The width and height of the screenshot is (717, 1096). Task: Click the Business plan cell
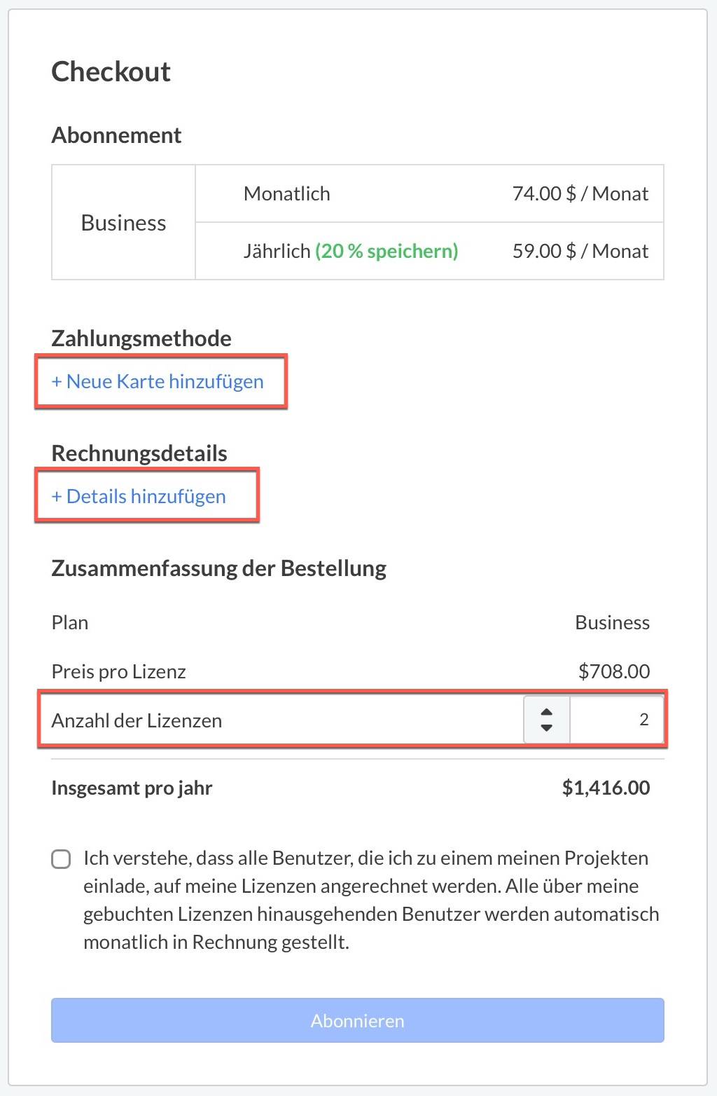pos(123,222)
